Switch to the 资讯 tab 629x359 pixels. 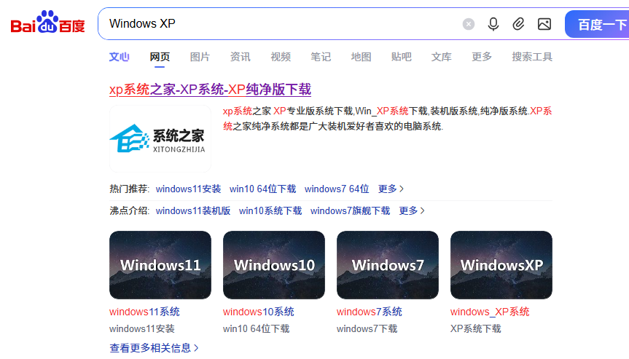[240, 57]
